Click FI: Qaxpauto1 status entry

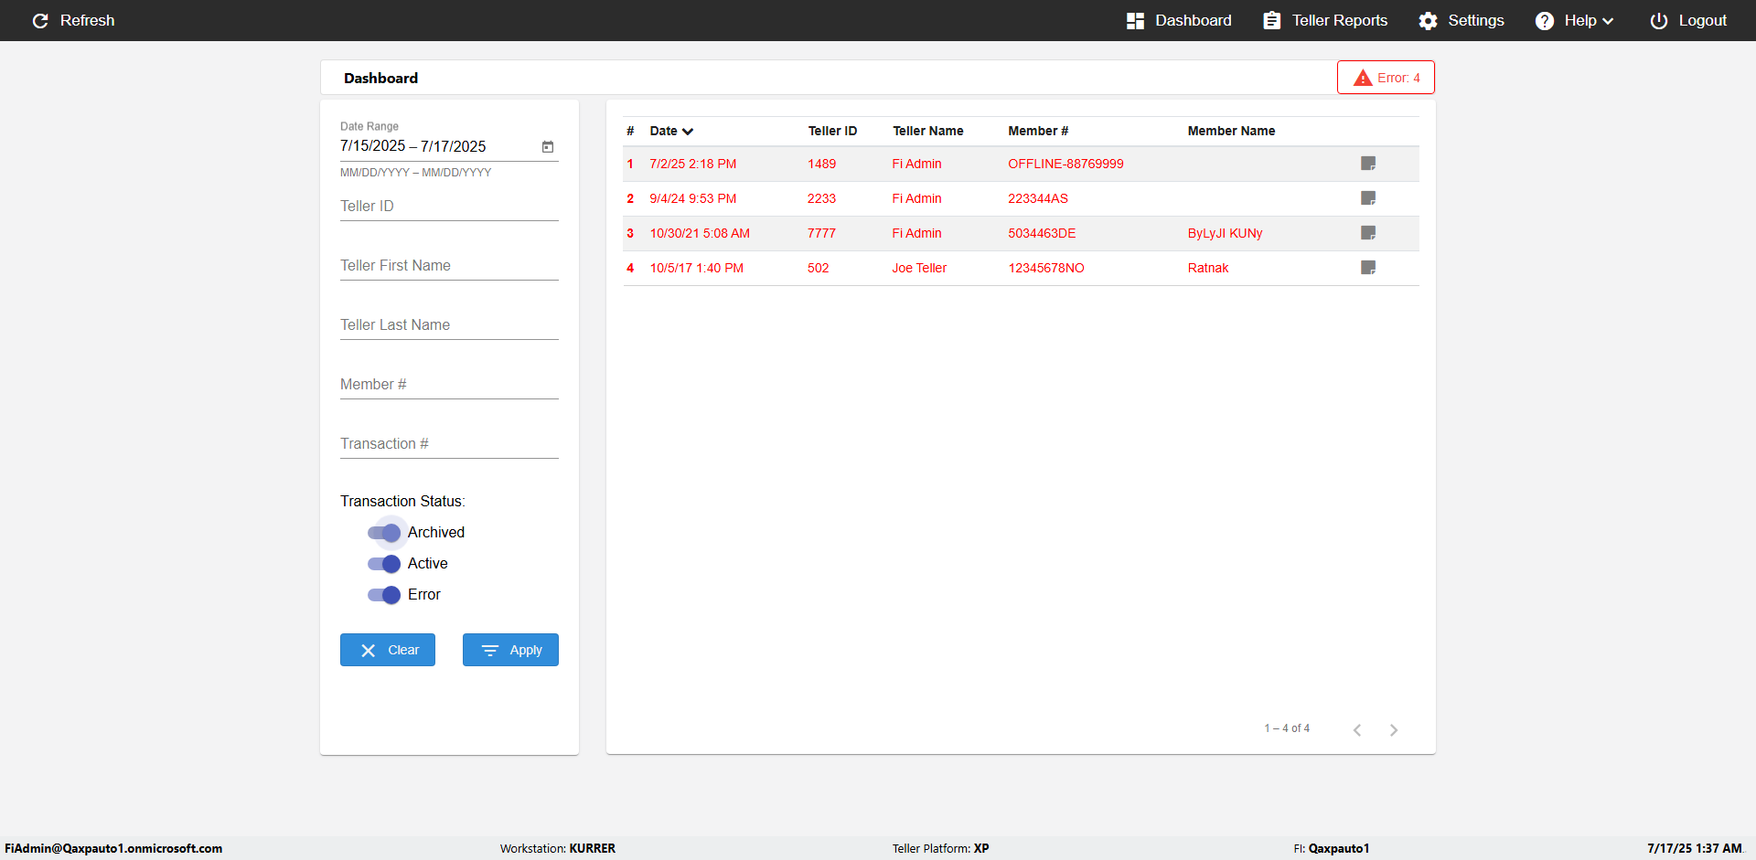pos(1331,848)
